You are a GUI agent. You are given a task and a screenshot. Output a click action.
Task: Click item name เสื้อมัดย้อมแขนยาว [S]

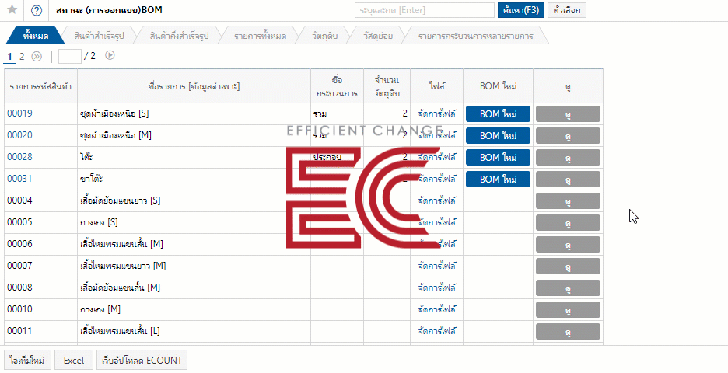point(121,201)
